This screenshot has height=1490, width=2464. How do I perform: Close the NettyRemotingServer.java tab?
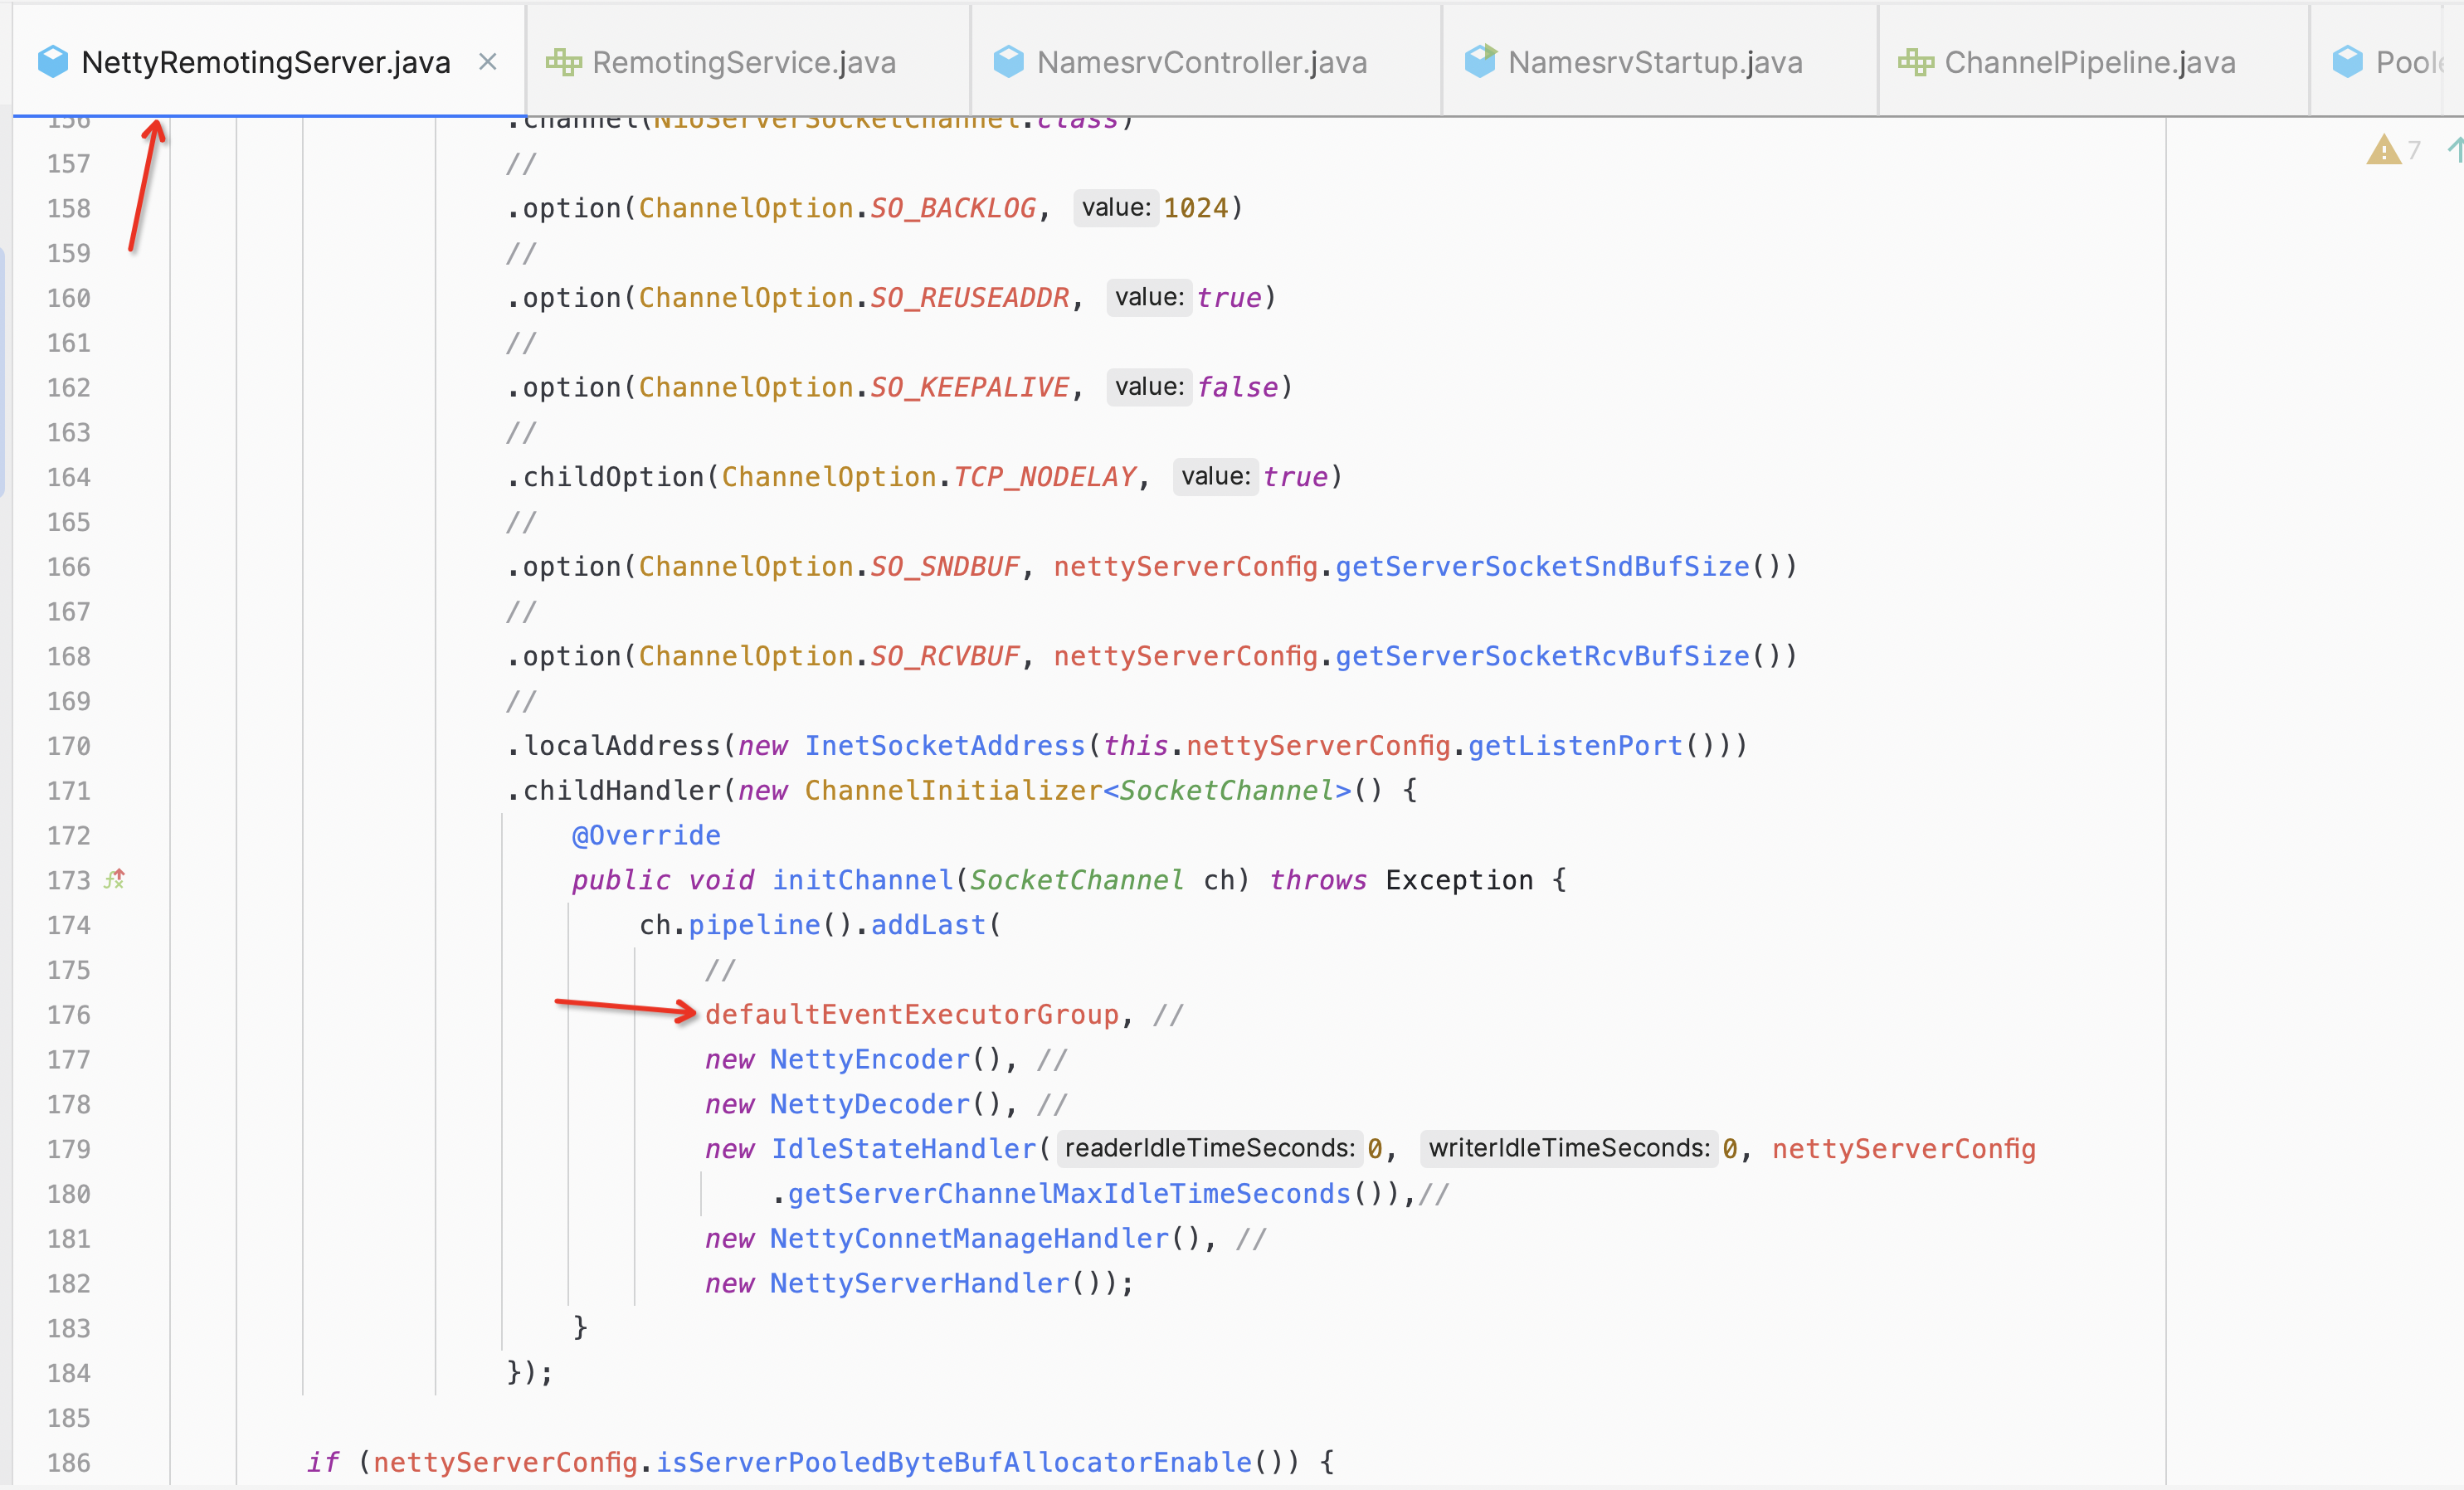pos(488,62)
